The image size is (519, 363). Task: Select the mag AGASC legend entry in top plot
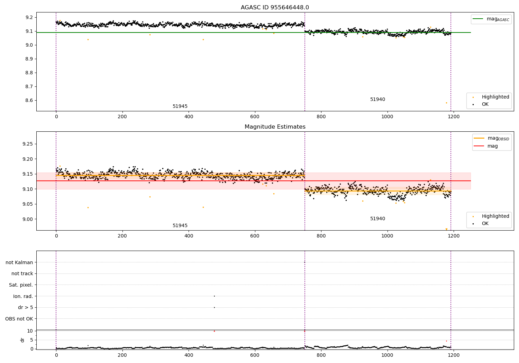[x=491, y=19]
